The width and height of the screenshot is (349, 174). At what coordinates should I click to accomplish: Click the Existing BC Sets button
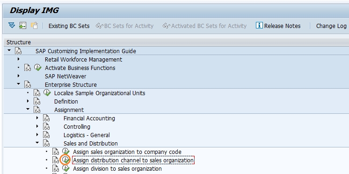(69, 26)
